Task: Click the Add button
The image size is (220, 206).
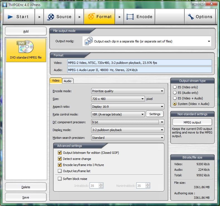Action: (26, 31)
